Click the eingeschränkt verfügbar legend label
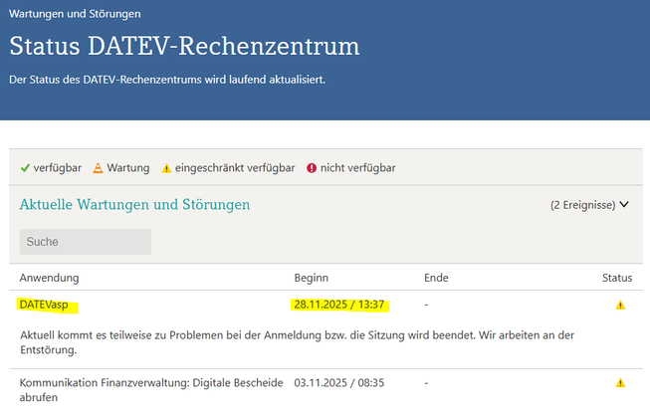Image resolution: width=650 pixels, height=420 pixels. (235, 168)
